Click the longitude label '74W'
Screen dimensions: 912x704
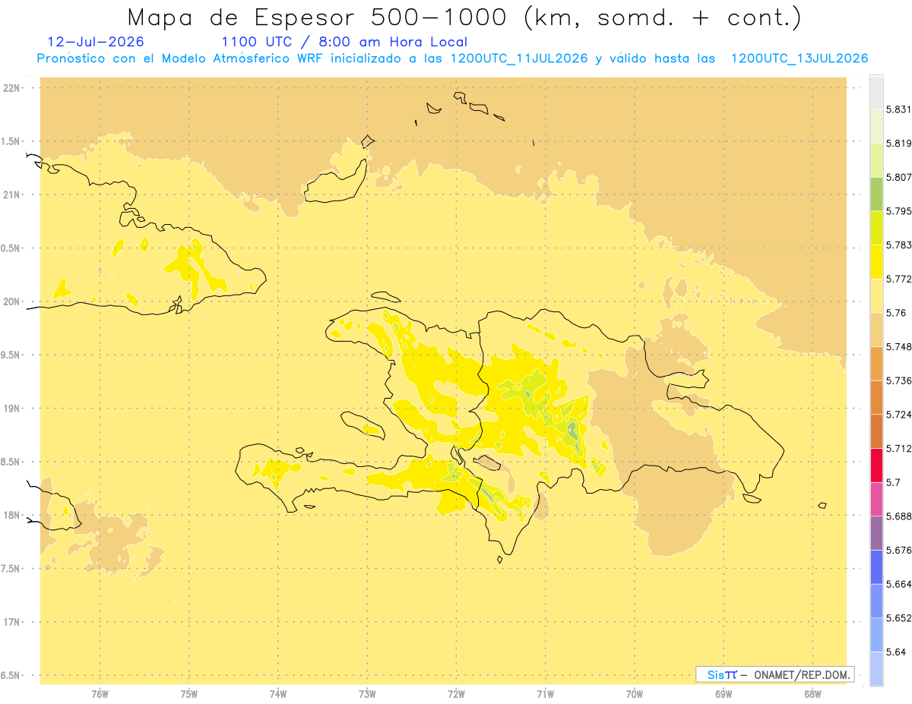(278, 695)
